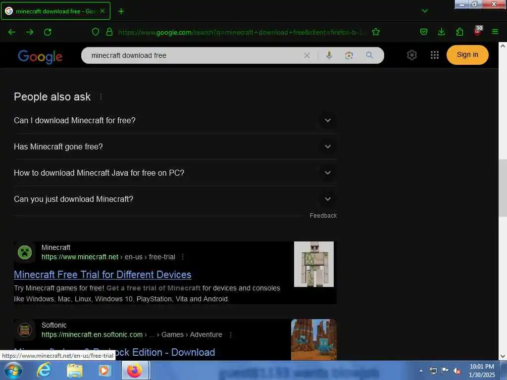507x380 pixels.
Task: Start voice search with the microphone
Action: pos(329,55)
